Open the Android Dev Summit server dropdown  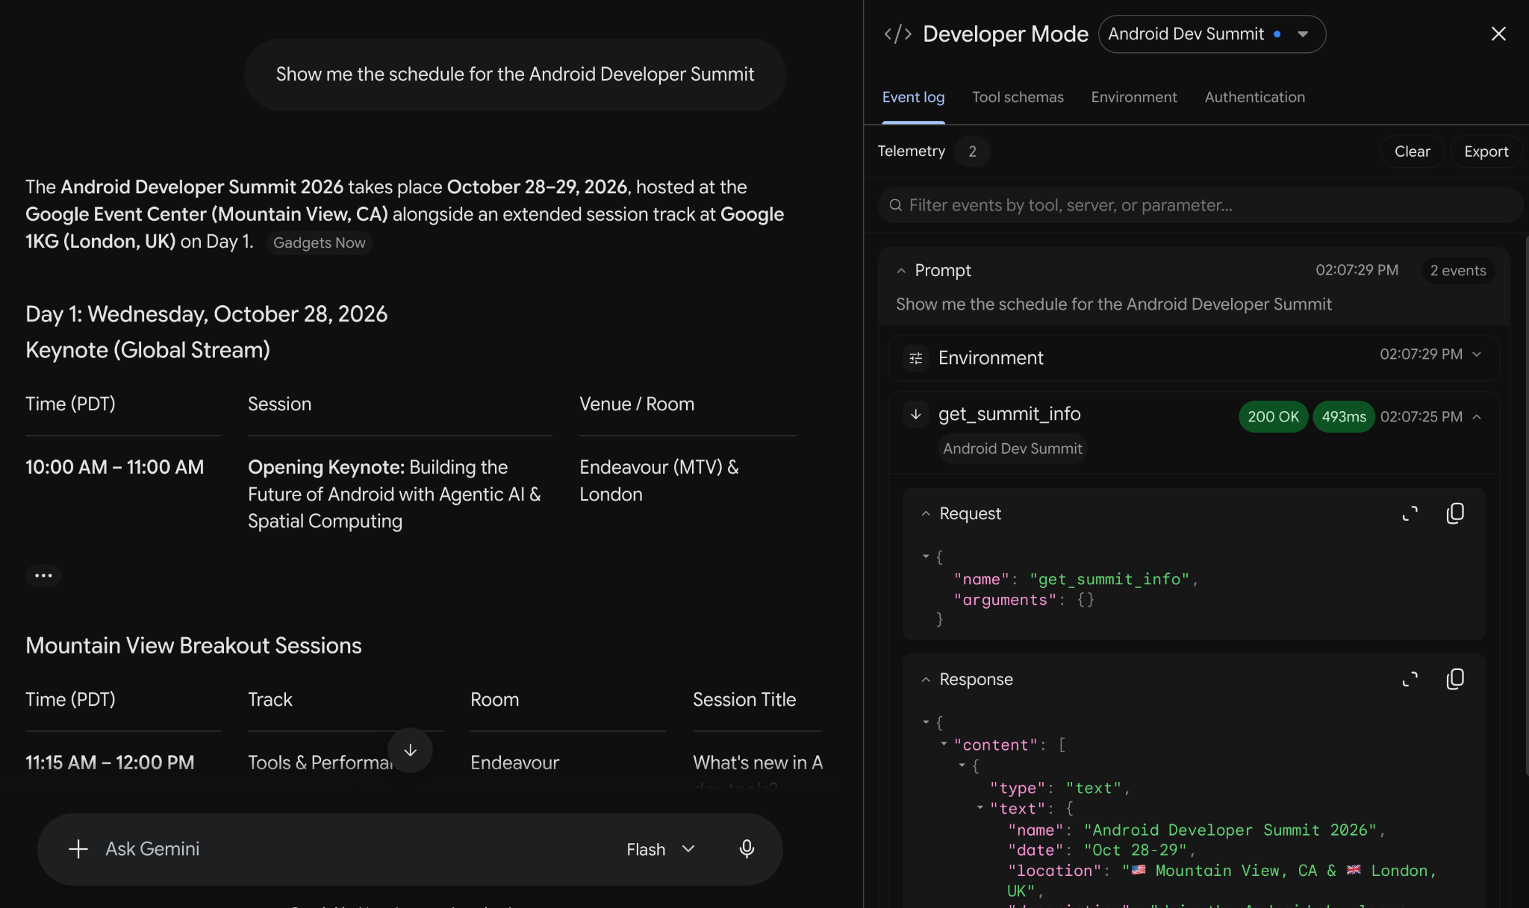point(1212,34)
